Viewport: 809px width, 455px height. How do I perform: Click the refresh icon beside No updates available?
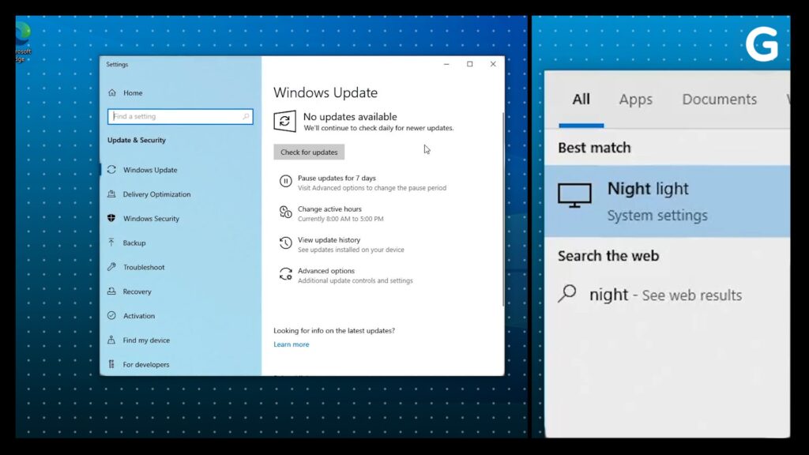point(284,121)
